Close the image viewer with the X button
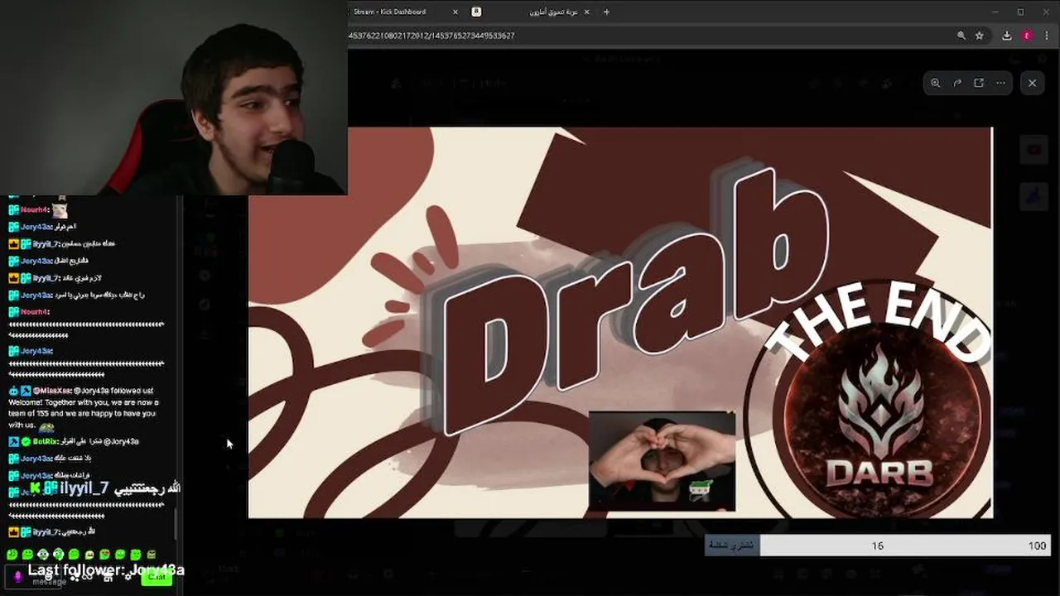Viewport: 1060px width, 596px height. pyautogui.click(x=1032, y=83)
